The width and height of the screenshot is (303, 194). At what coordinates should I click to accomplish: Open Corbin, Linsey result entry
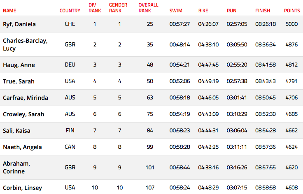[x=22, y=188]
